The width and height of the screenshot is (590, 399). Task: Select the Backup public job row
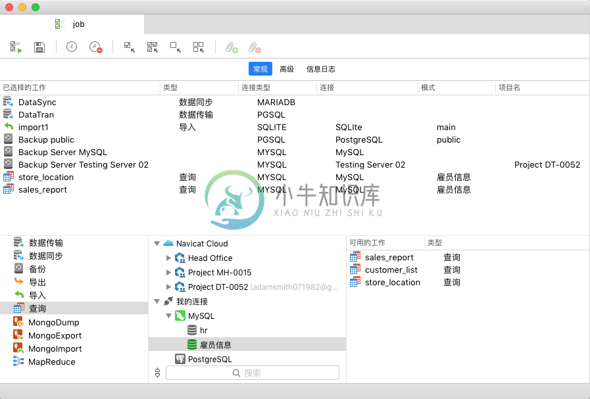click(x=295, y=139)
